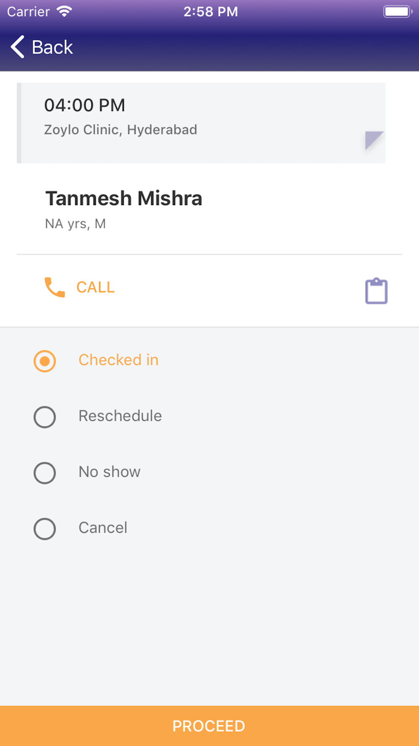Tap the orange phone handset icon
This screenshot has height=746, width=419.
pos(55,287)
